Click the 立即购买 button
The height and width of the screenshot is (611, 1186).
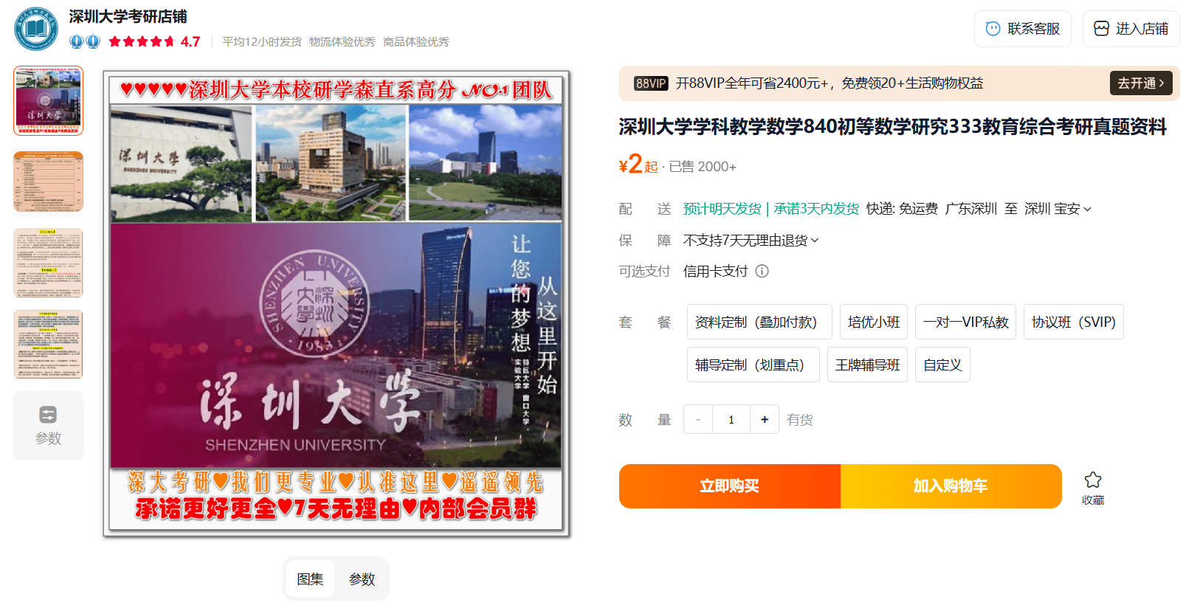(x=730, y=486)
